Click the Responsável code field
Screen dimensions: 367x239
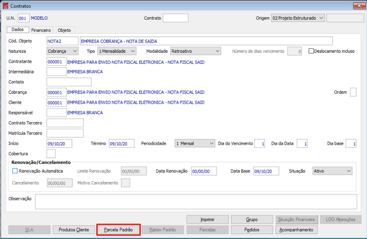click(56, 113)
